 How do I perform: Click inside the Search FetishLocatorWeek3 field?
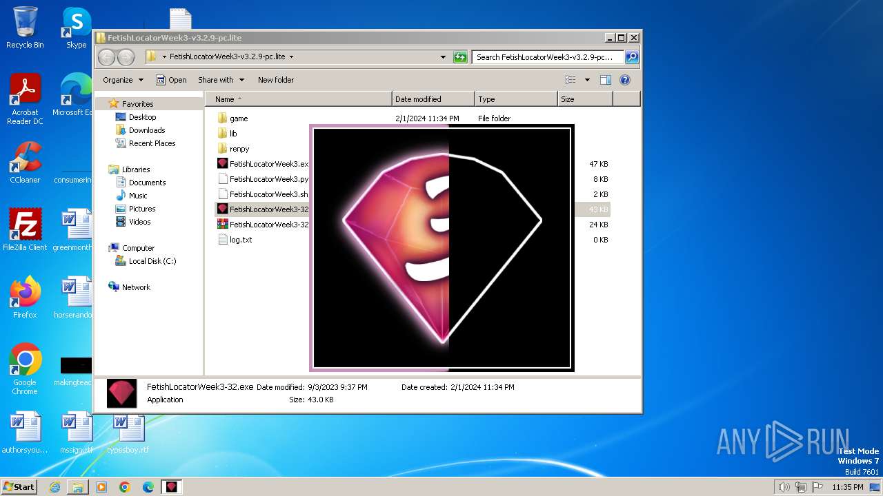[x=548, y=57]
